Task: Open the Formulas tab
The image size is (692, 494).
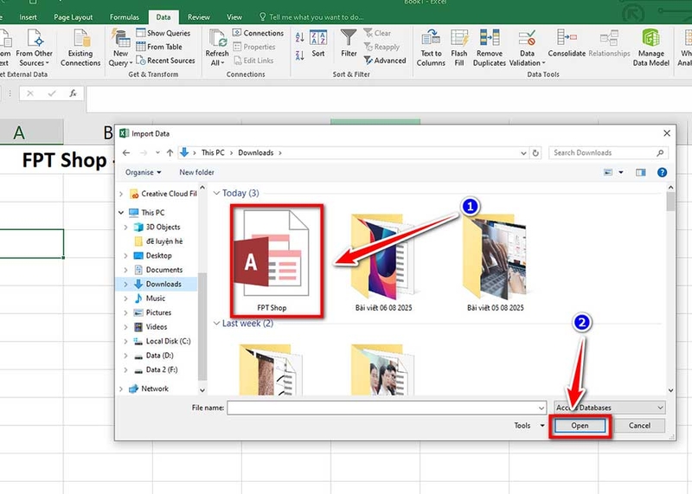Action: click(124, 17)
